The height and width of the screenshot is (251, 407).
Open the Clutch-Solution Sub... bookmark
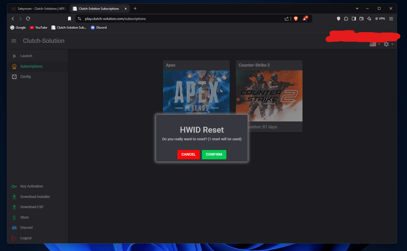click(x=69, y=28)
